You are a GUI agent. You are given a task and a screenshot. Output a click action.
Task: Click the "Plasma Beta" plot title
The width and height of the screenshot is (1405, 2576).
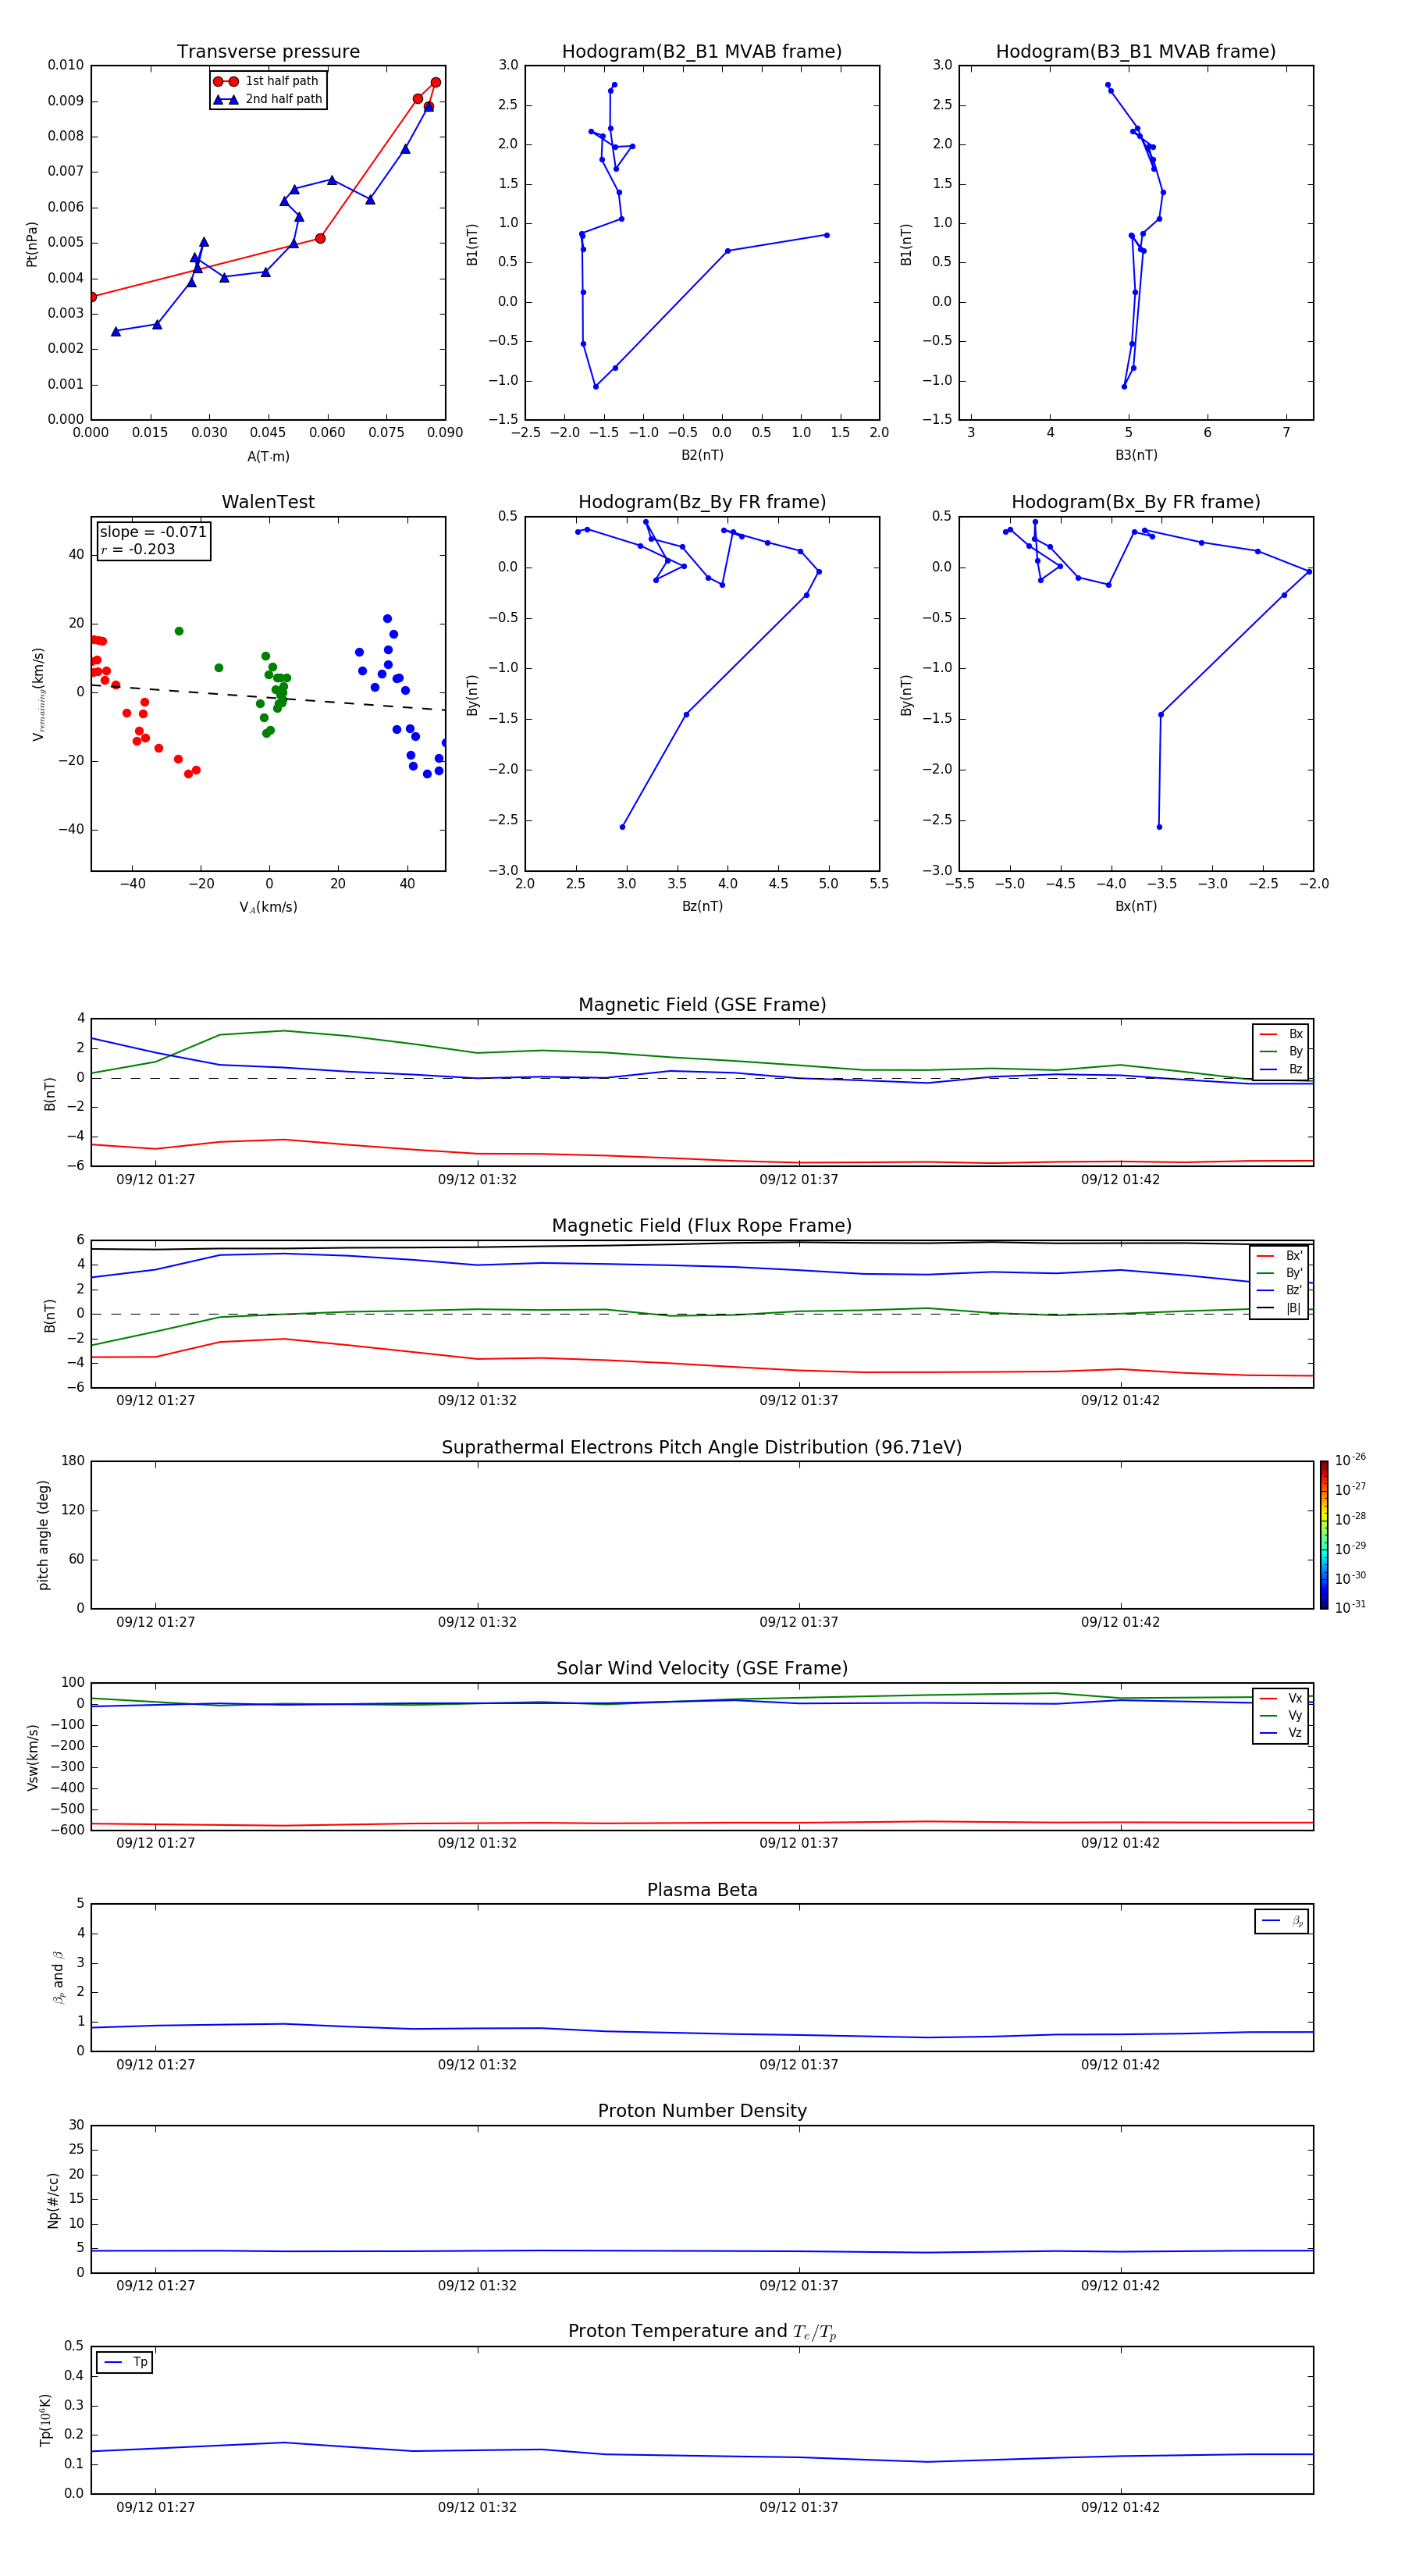[x=702, y=1890]
